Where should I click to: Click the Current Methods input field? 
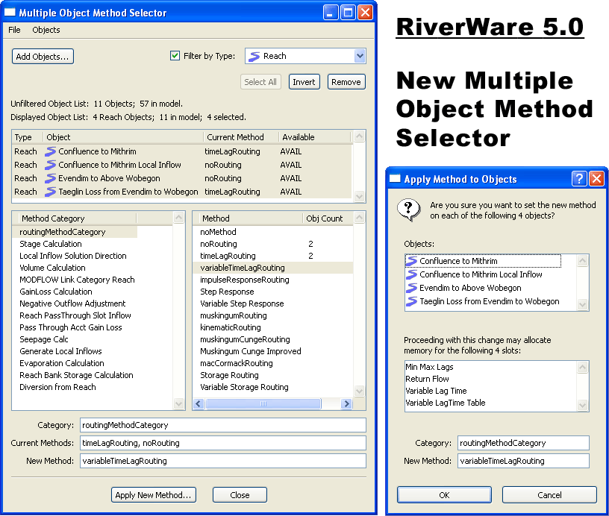(223, 443)
